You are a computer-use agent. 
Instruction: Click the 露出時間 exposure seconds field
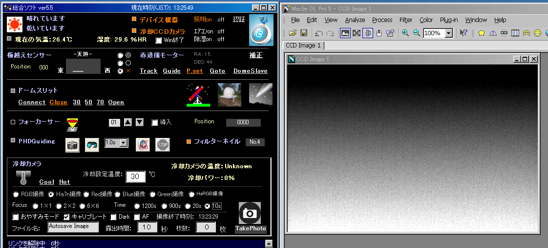pyautogui.click(x=147, y=227)
